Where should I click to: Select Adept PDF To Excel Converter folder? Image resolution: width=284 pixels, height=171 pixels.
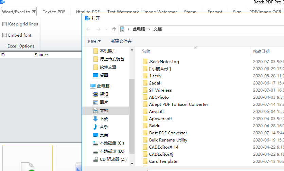(178, 104)
